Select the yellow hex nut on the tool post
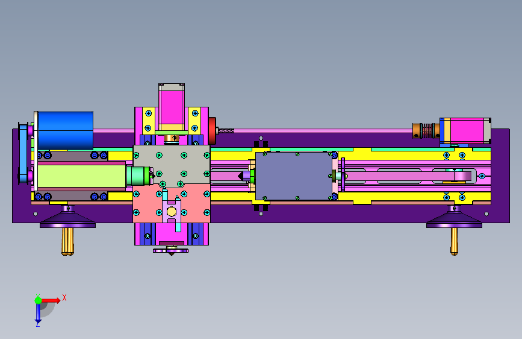The width and height of the screenshot is (522, 339). (x=172, y=212)
